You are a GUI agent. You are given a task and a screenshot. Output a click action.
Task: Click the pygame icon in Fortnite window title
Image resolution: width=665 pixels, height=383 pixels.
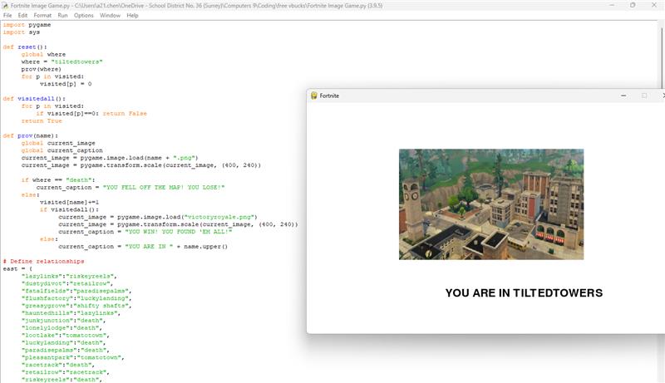[314, 96]
